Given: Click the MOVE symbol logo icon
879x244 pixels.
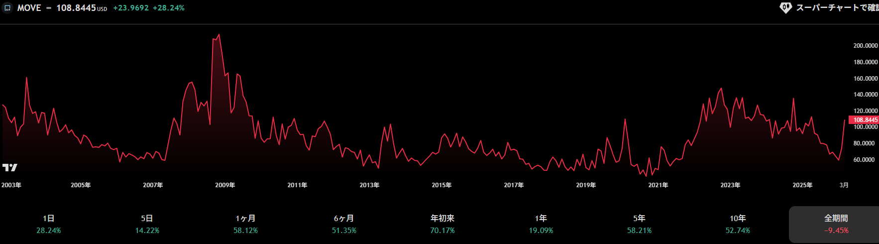Looking at the screenshot, I should (x=7, y=8).
